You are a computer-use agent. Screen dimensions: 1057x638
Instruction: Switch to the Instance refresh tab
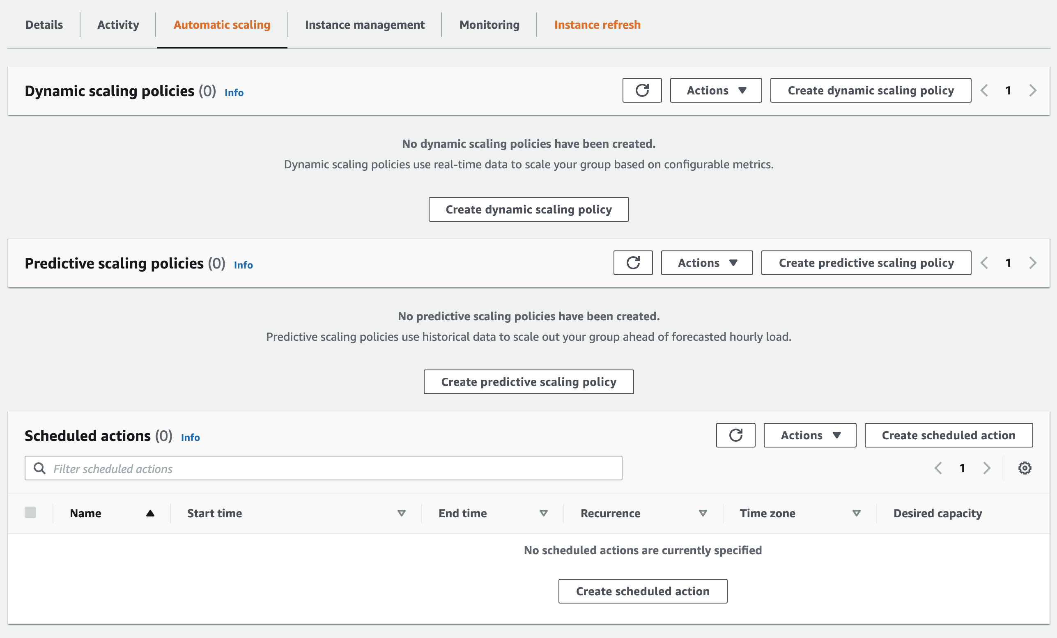(597, 25)
